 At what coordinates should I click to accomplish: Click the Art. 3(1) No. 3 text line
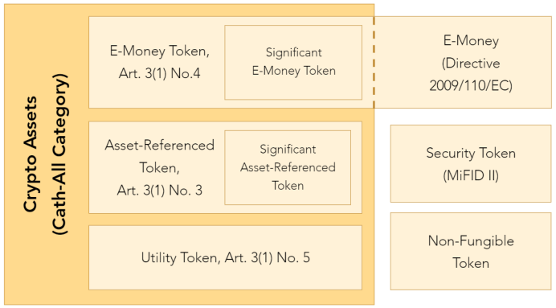coord(160,191)
